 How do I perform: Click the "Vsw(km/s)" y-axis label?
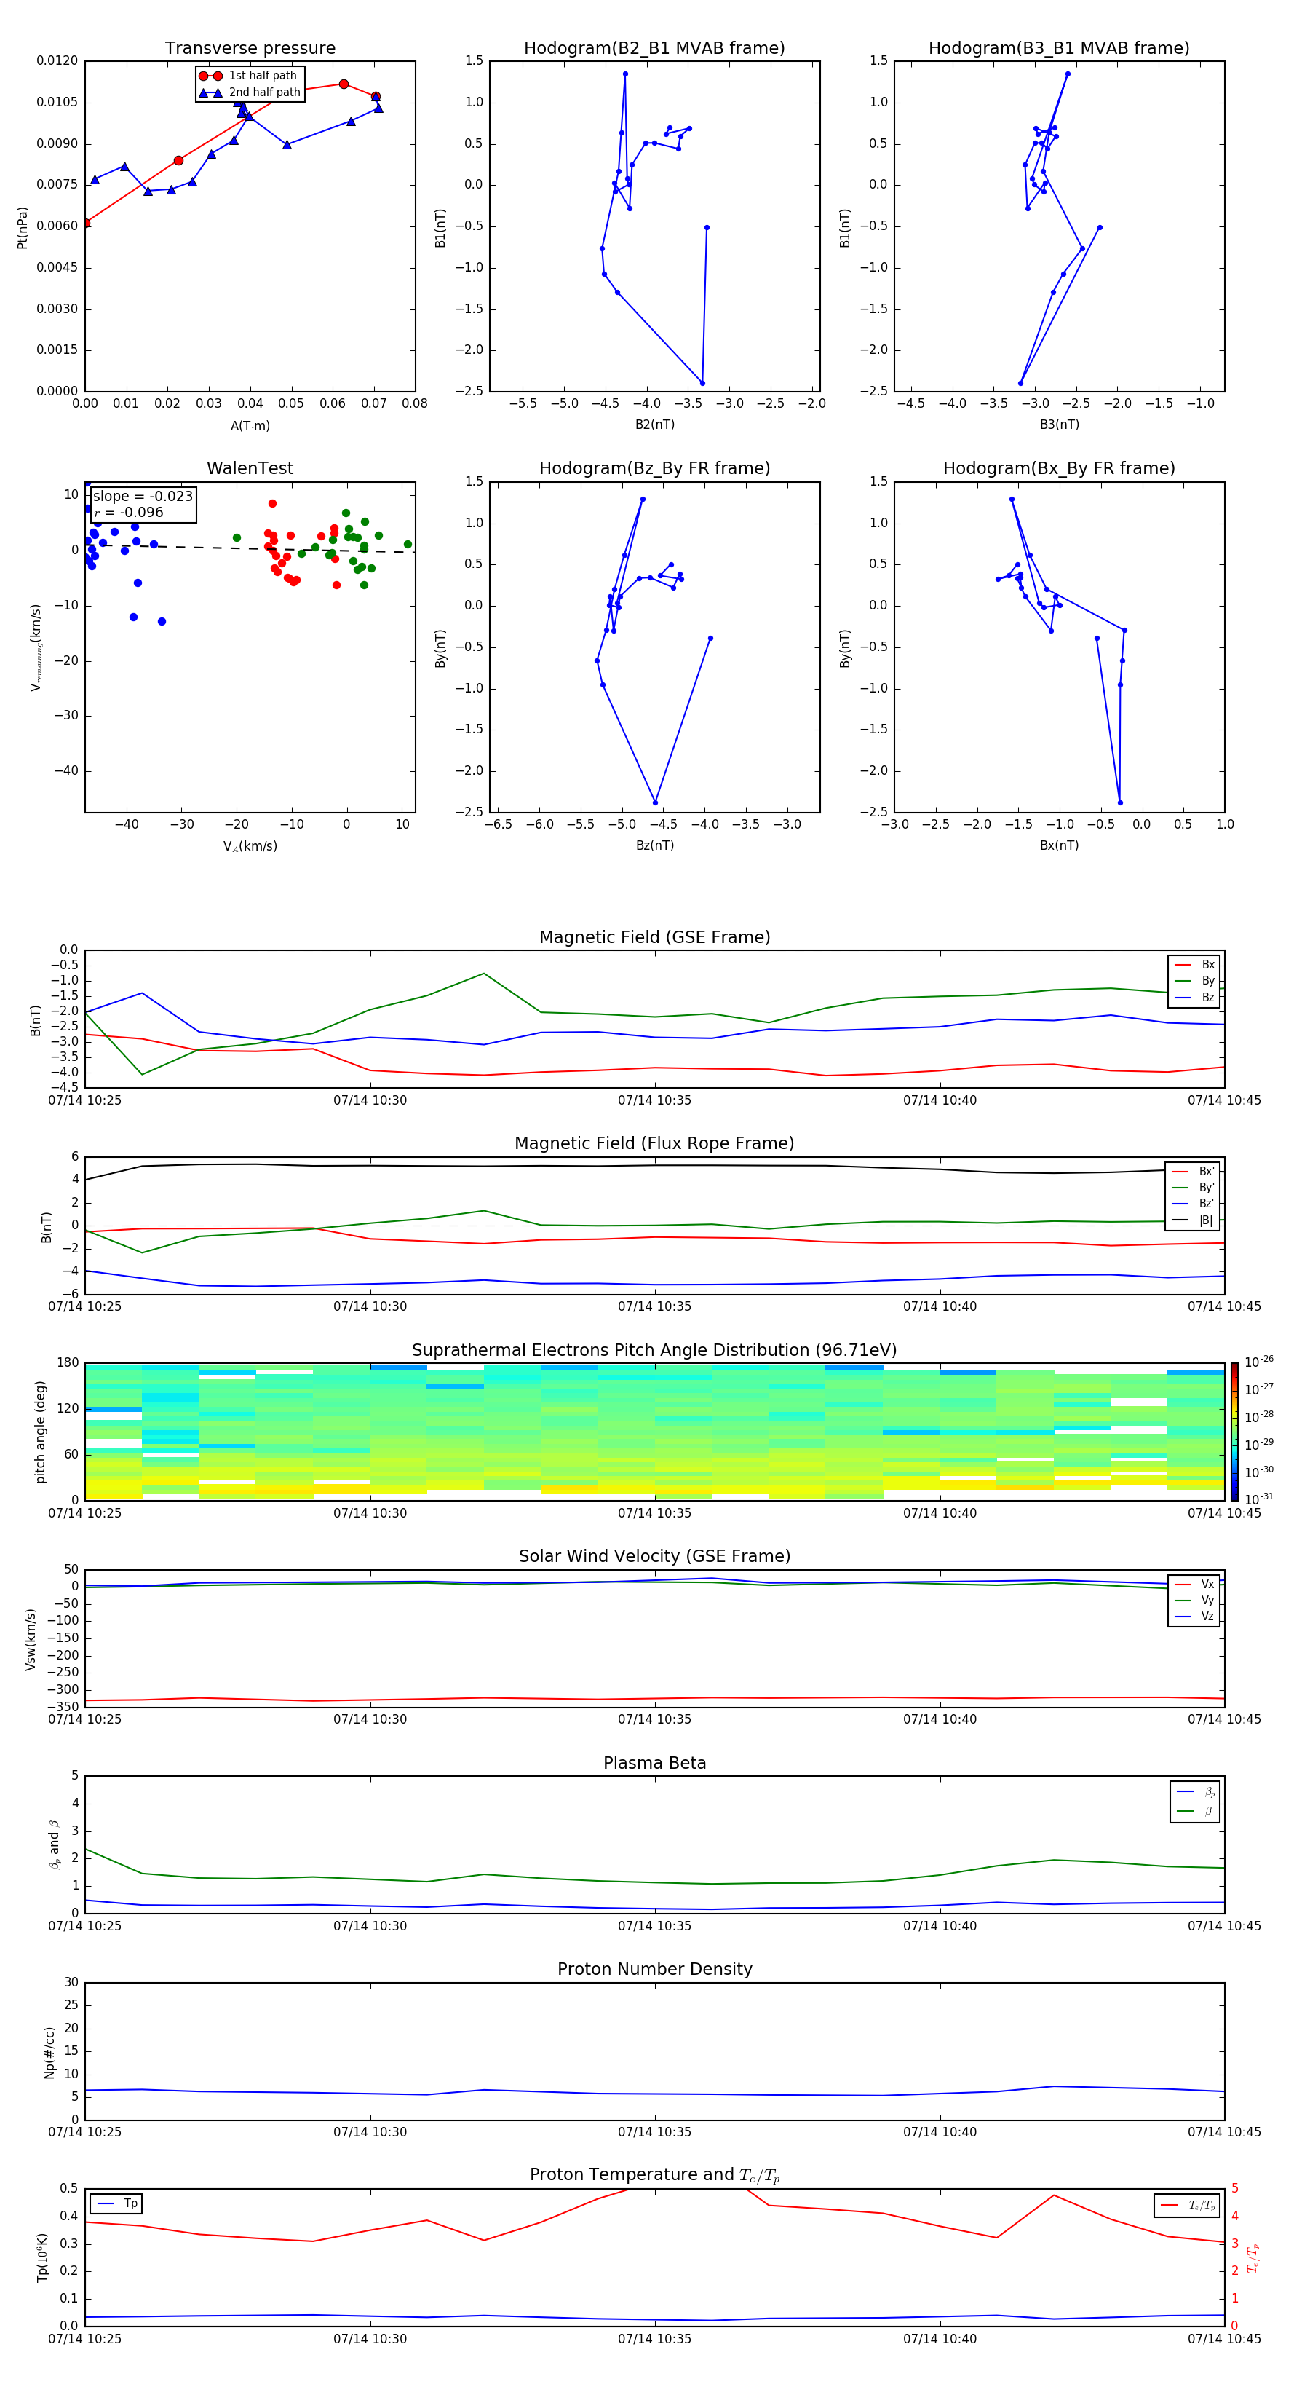click(x=31, y=1639)
